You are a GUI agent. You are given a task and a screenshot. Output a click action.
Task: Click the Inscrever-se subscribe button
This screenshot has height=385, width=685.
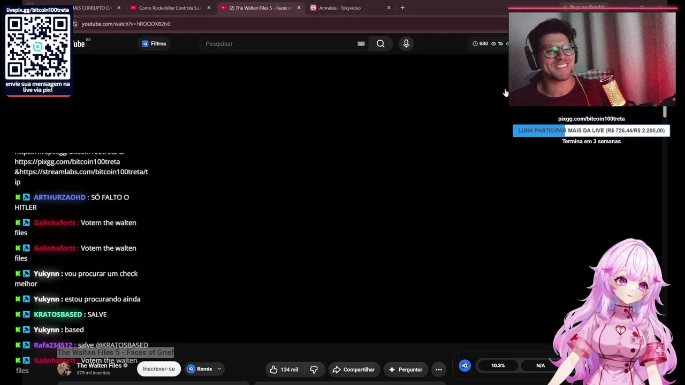159,369
